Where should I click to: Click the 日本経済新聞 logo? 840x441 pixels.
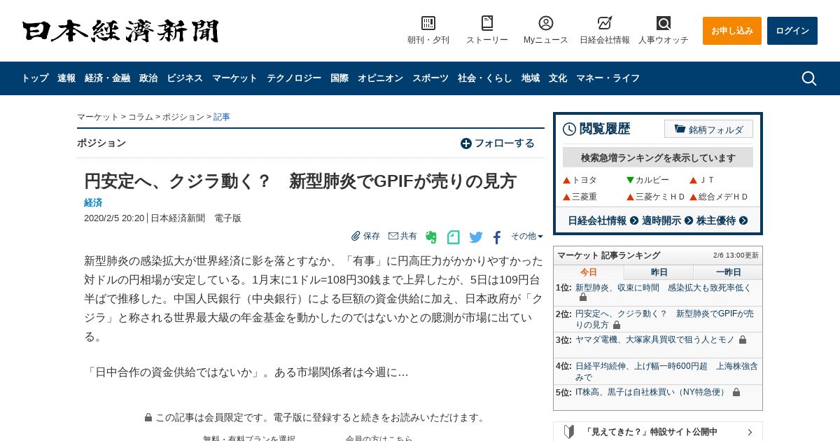click(120, 31)
